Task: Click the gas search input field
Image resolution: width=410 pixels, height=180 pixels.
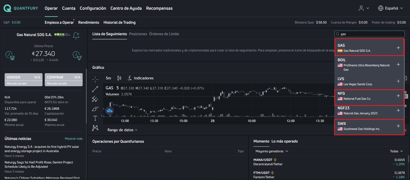Action: pos(369,34)
